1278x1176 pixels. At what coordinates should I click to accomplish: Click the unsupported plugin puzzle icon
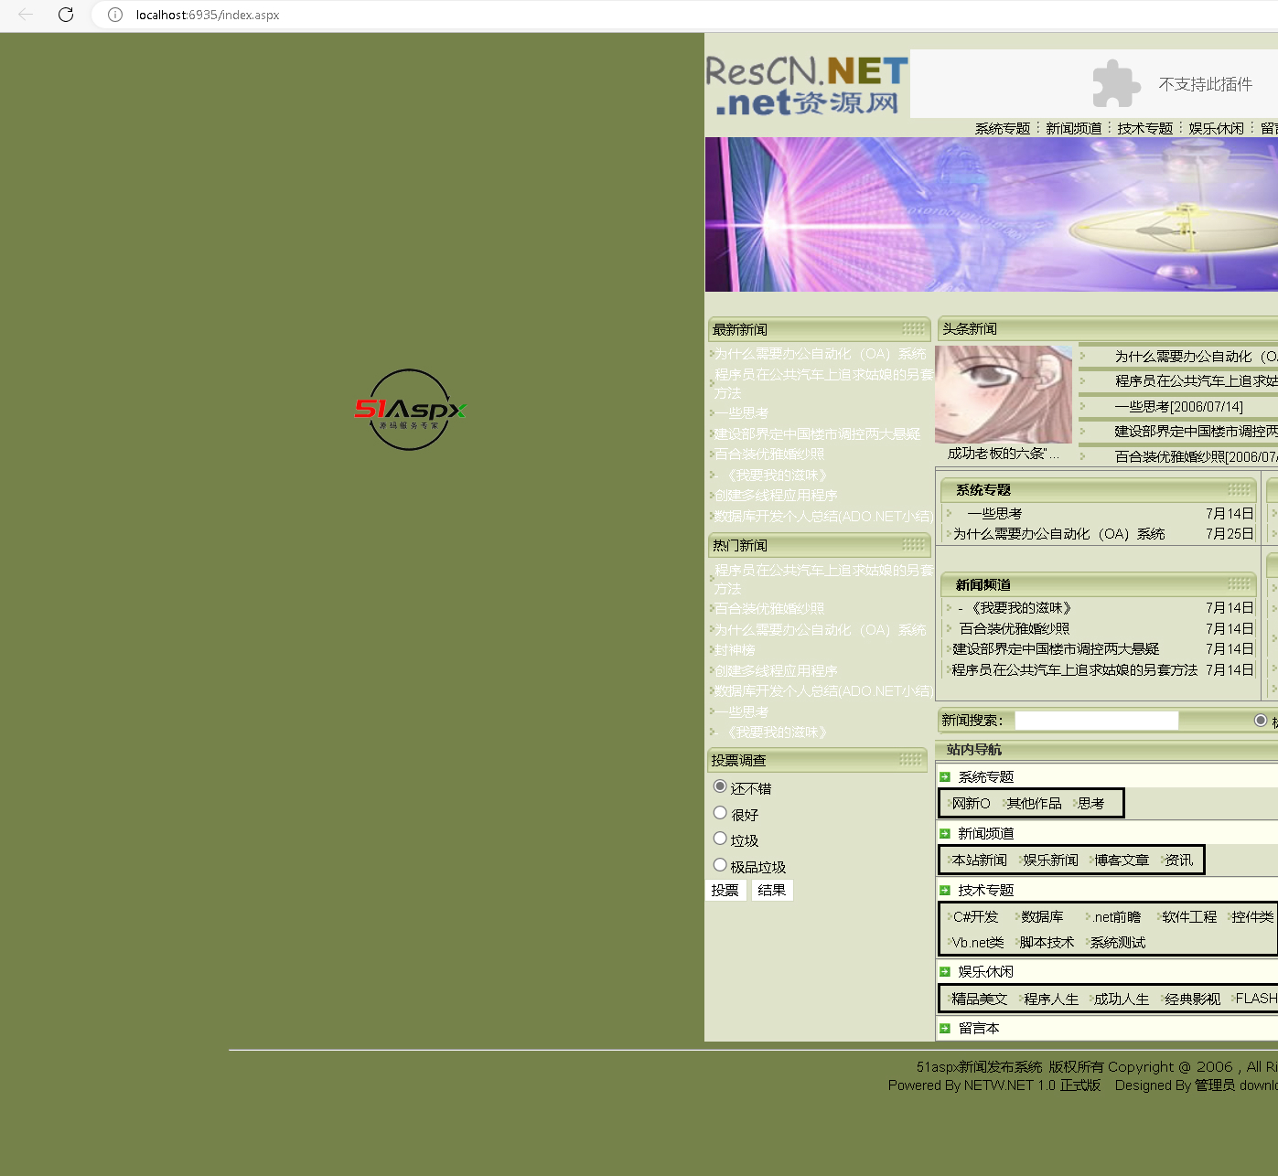pos(1116,84)
